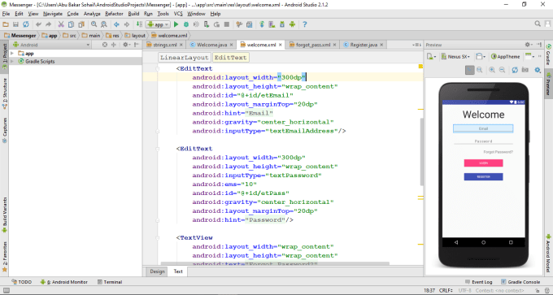The width and height of the screenshot is (553, 295).
Task: Zoom out the layout preview
Action: tap(502, 70)
